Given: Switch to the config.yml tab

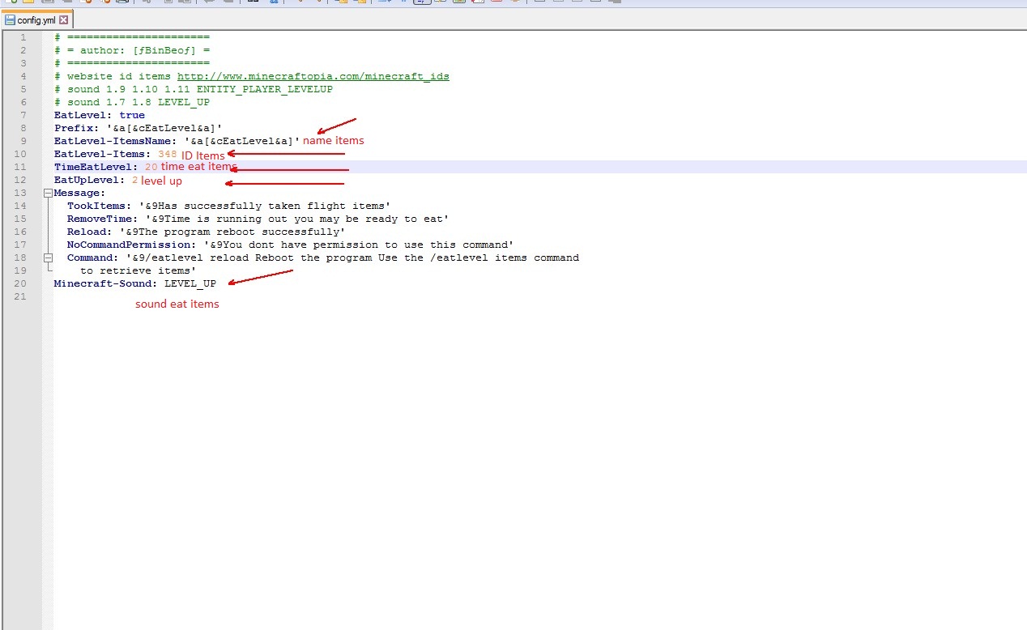Looking at the screenshot, I should click(x=36, y=20).
